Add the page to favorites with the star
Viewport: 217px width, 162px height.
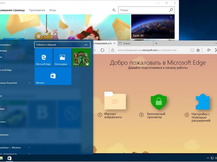(198, 50)
